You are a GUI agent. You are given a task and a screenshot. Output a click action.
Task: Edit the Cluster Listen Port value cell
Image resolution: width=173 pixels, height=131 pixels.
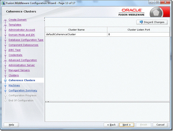[x=139, y=34]
